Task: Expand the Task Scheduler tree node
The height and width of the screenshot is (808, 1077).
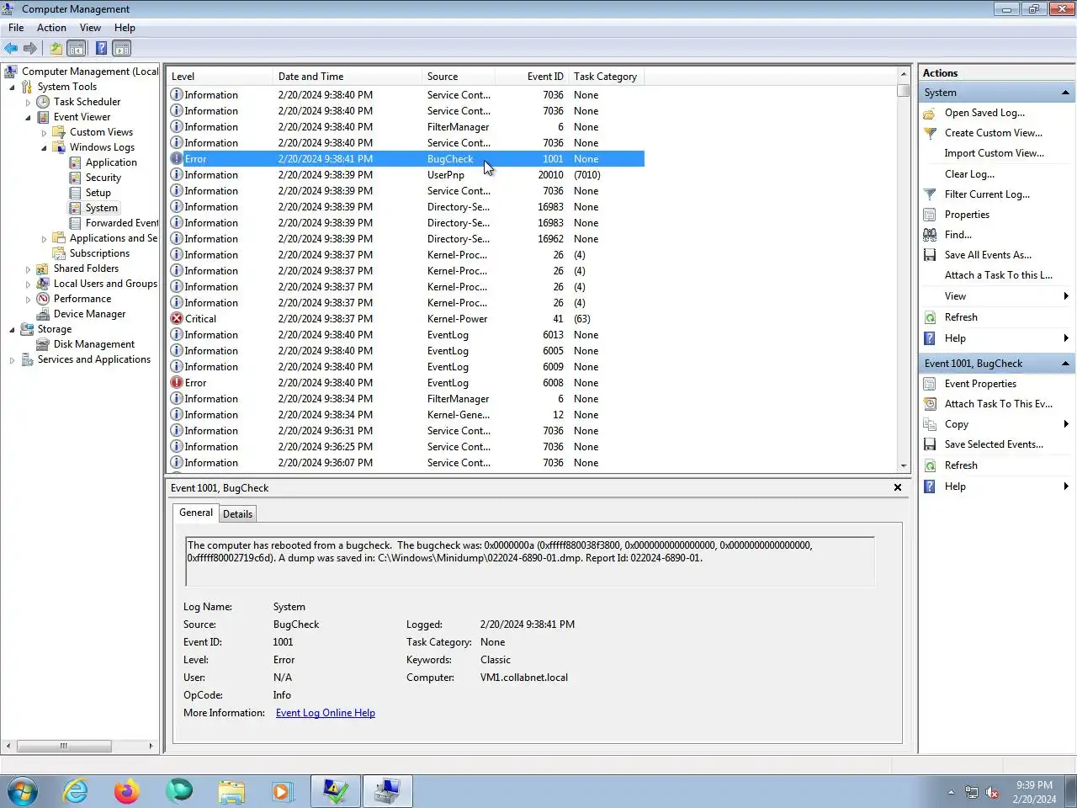Action: tap(28, 102)
